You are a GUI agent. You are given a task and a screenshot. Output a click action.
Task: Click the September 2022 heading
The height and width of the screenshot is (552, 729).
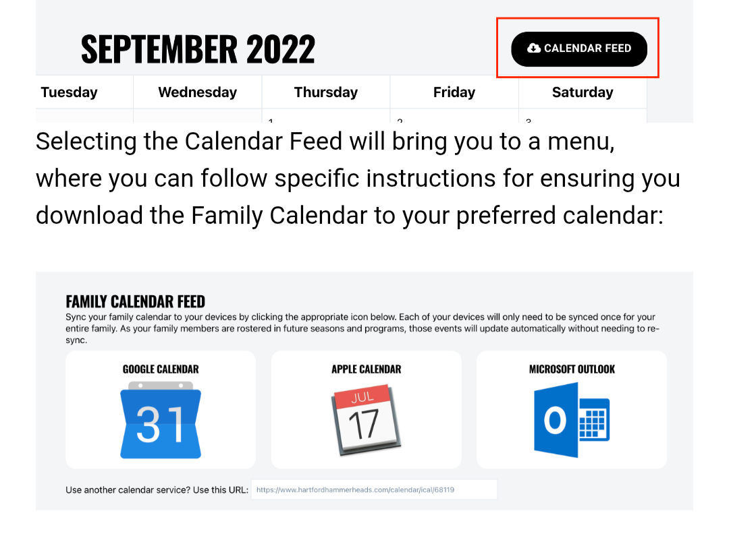coord(198,49)
